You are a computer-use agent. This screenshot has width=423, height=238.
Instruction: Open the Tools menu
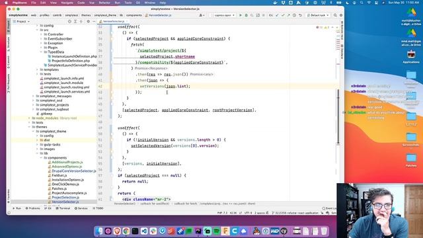(128, 3)
